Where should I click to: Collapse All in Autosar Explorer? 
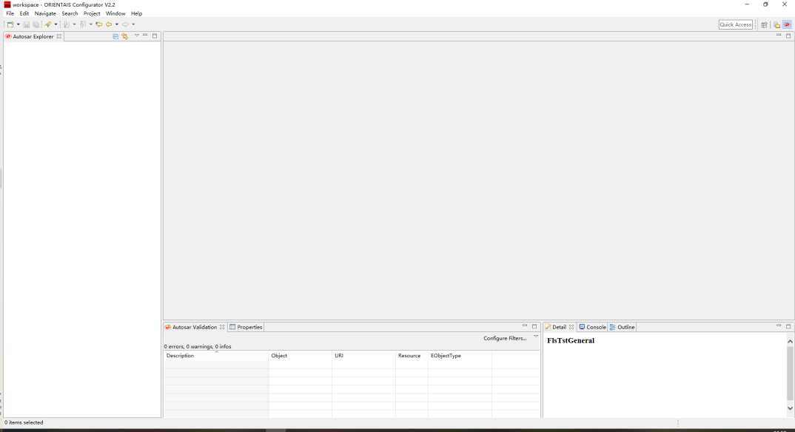(x=115, y=36)
